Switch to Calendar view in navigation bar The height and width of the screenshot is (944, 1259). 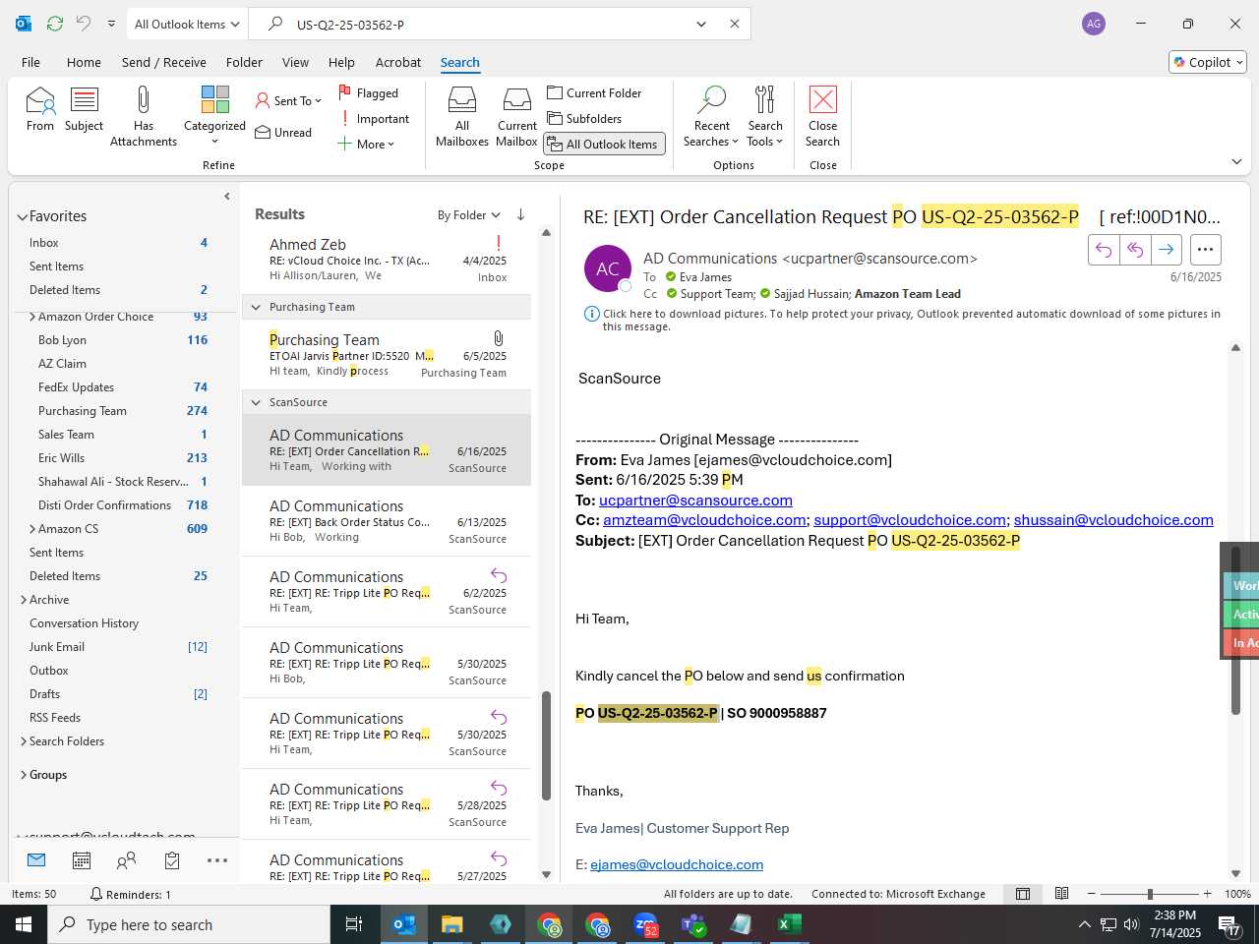point(82,860)
